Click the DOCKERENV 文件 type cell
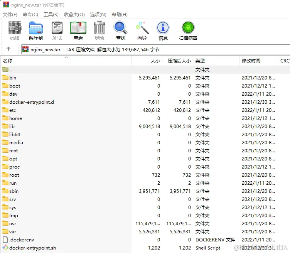Image resolution: width=290 pixels, height=253 pixels. tap(215, 240)
